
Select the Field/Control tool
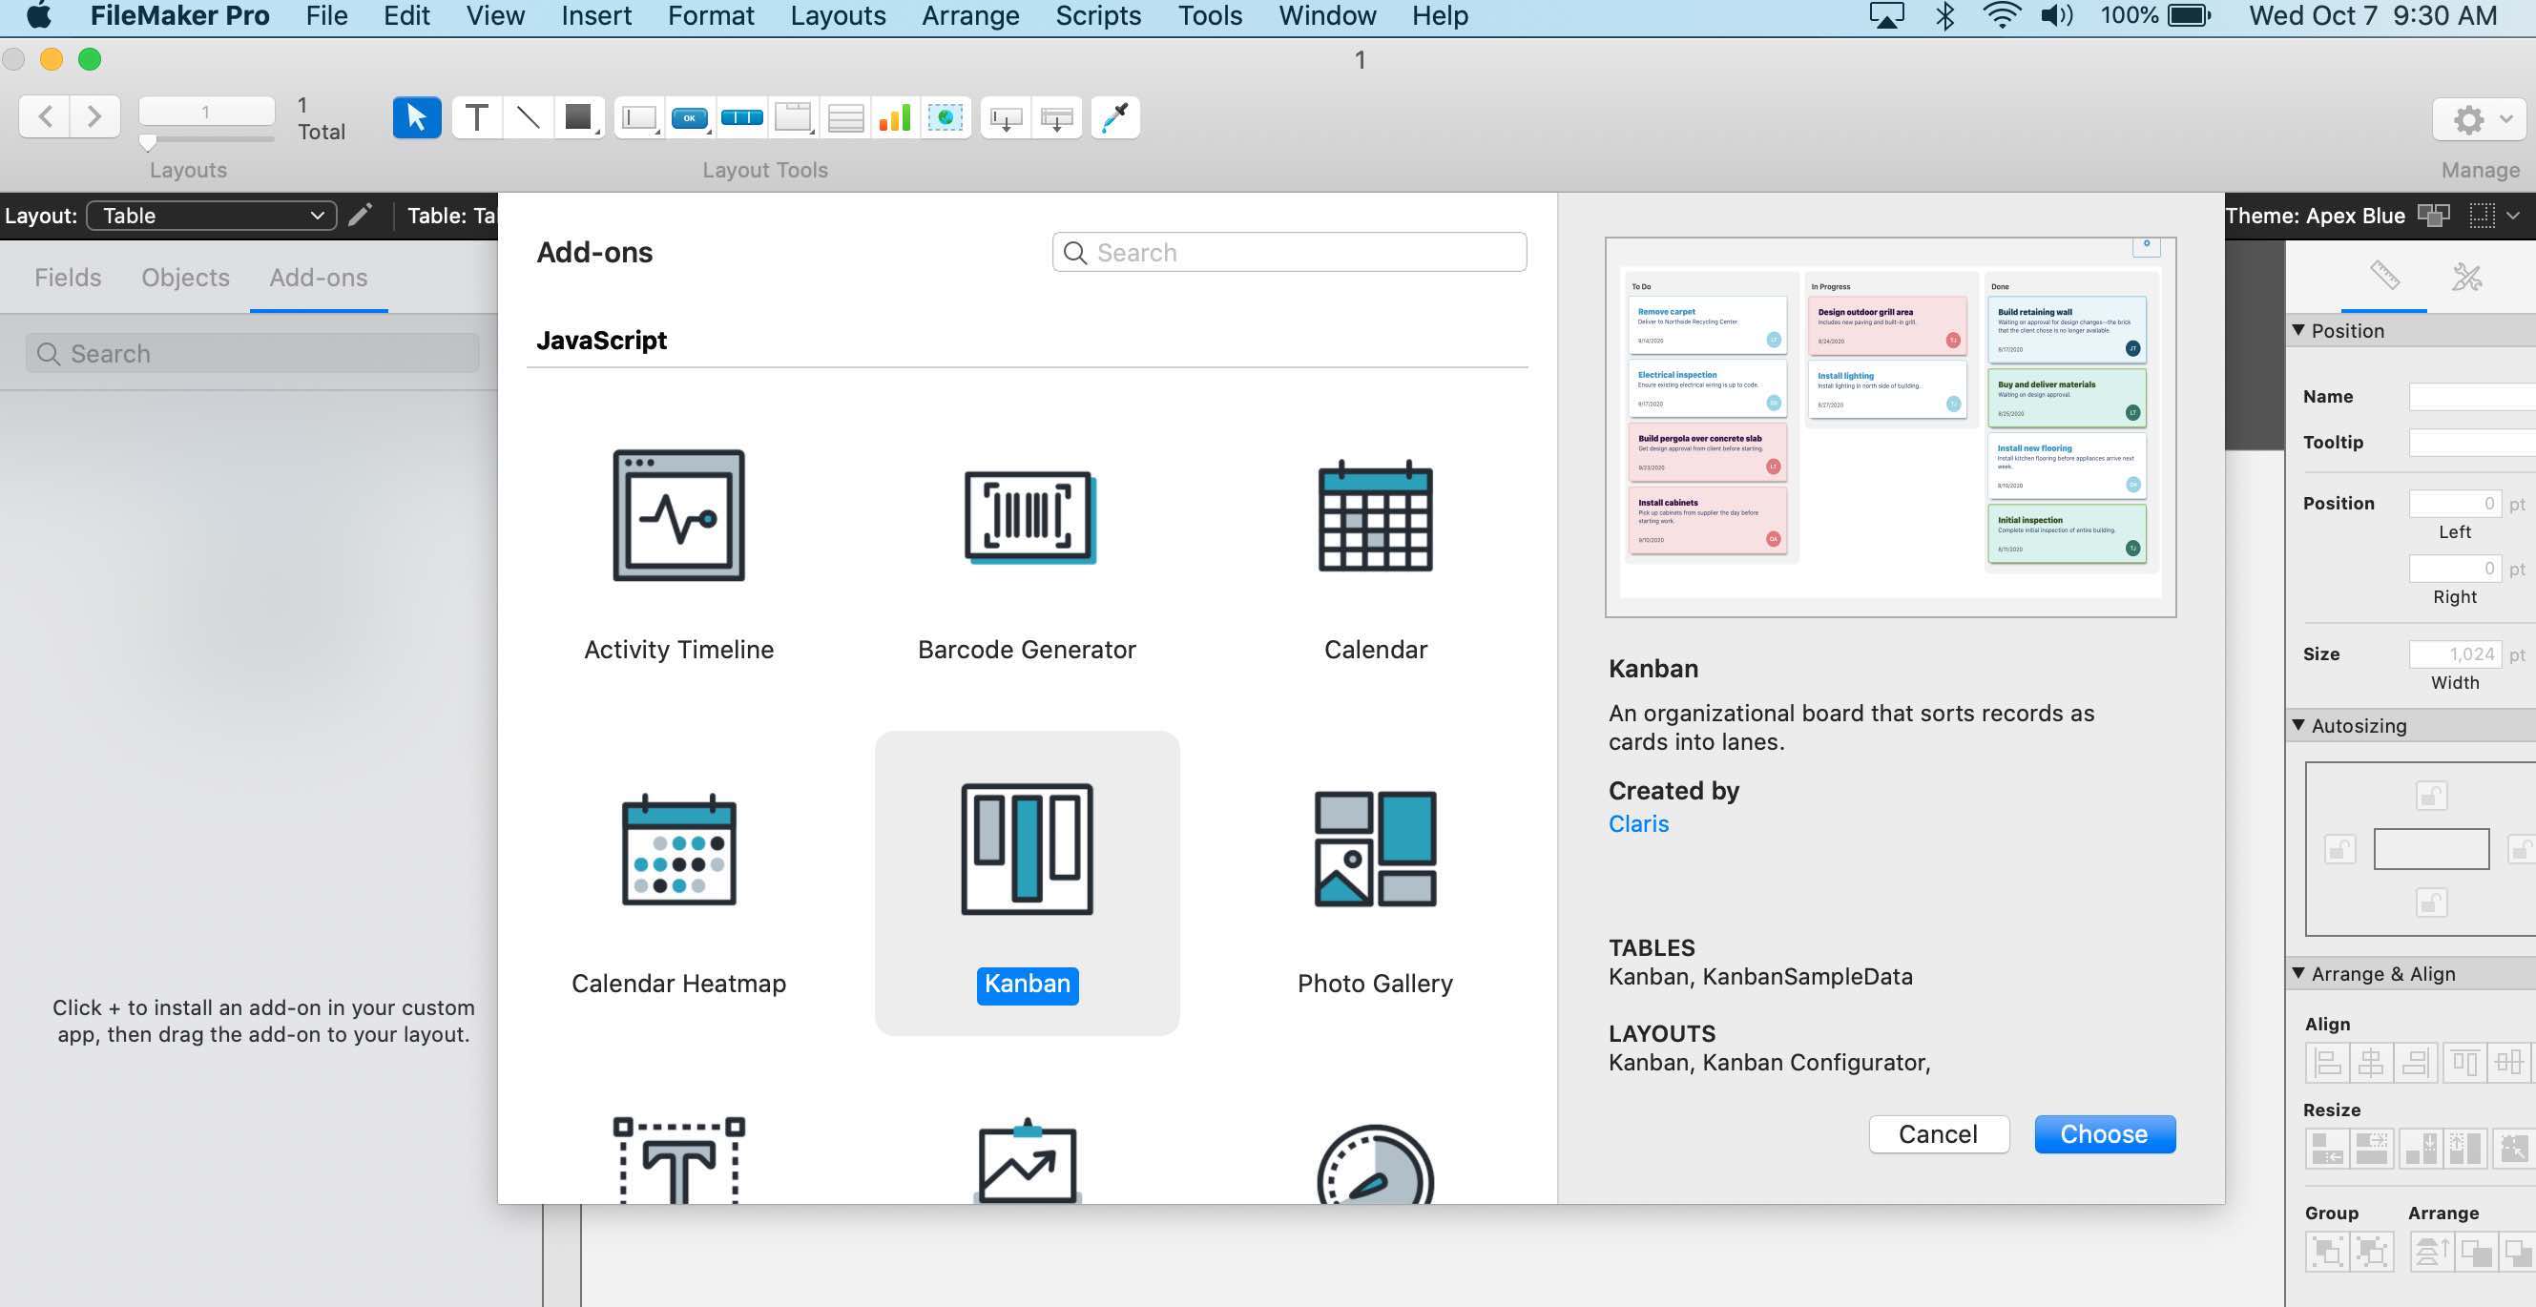tap(640, 118)
